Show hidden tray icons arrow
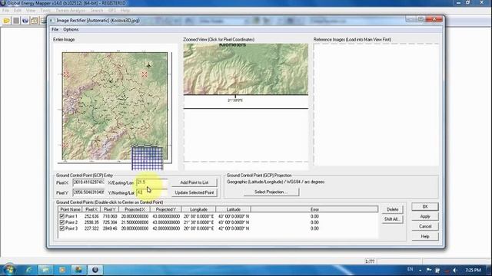The image size is (492, 276). (421, 270)
